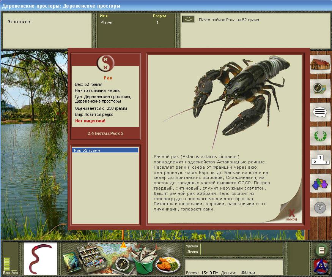The image size is (332, 277).
Task: Open the house base icon in sidebar
Action: point(320,65)
